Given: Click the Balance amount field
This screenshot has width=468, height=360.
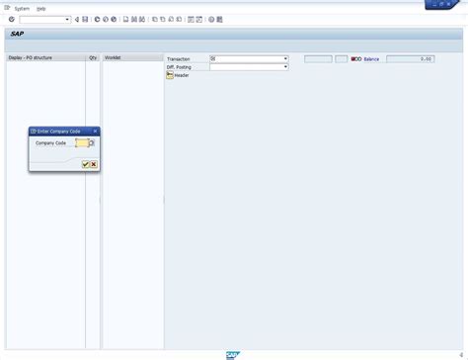Looking at the screenshot, I should point(411,59).
